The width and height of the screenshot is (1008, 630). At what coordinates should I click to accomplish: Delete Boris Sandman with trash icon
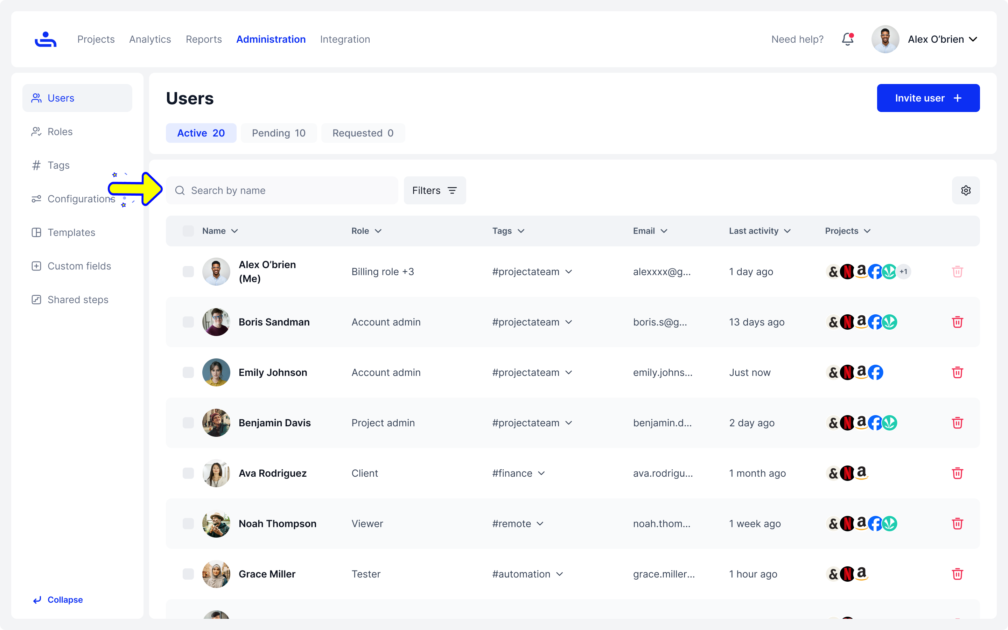(957, 322)
